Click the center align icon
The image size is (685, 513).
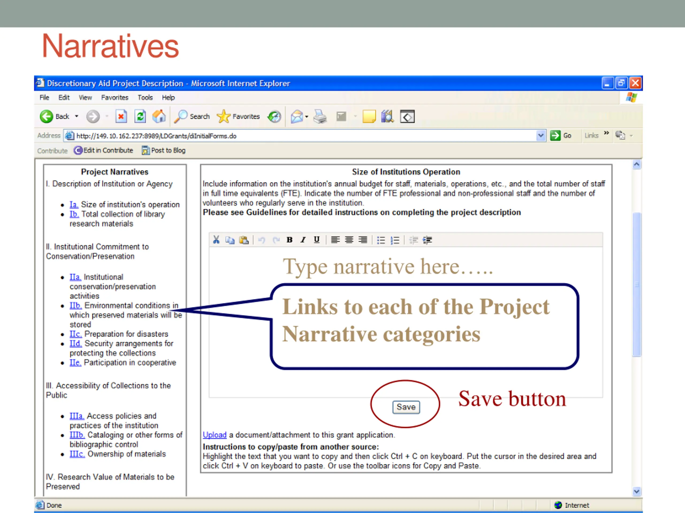[349, 240]
